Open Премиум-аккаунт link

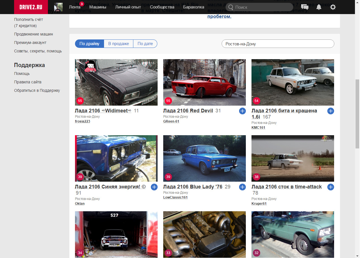pyautogui.click(x=30, y=43)
